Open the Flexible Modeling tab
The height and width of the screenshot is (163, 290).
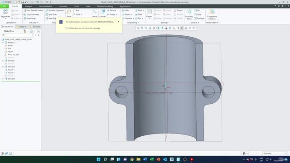click(105, 6)
